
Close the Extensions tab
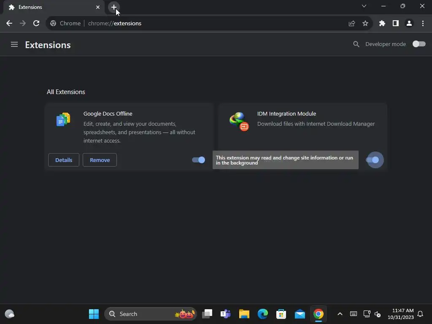(98, 7)
